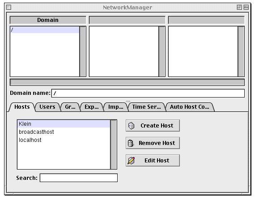Open the Auto Host Co... tab

(x=190, y=107)
